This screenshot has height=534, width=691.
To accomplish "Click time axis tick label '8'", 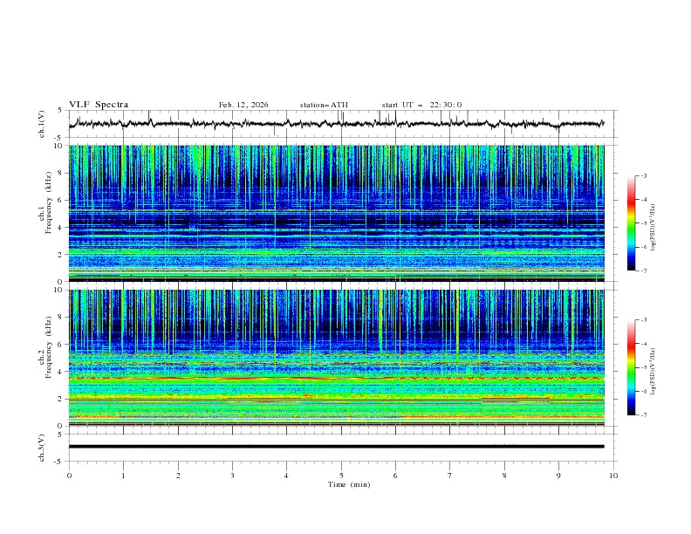I will [504, 476].
